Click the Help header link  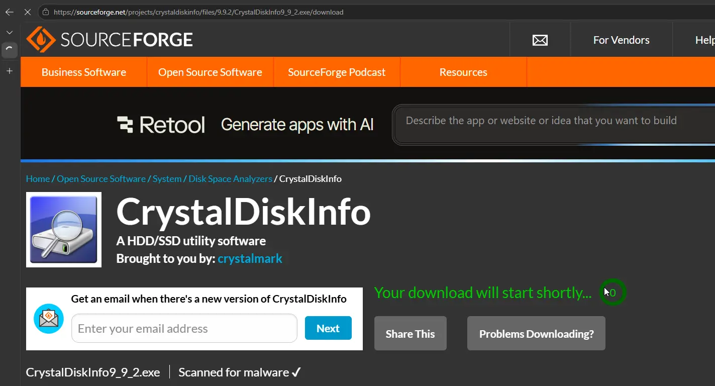[x=705, y=40]
